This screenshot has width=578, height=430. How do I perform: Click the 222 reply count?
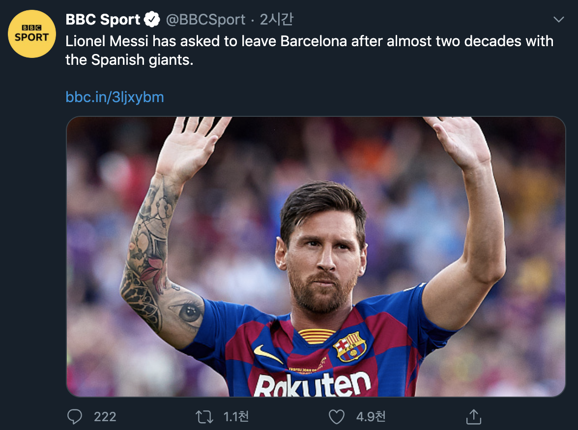105,417
